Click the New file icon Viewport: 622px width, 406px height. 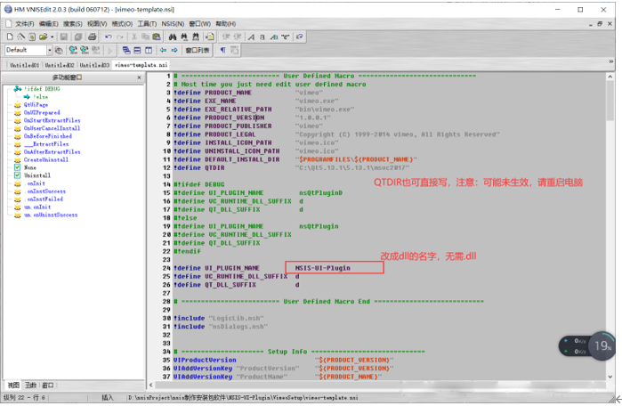[x=10, y=37]
